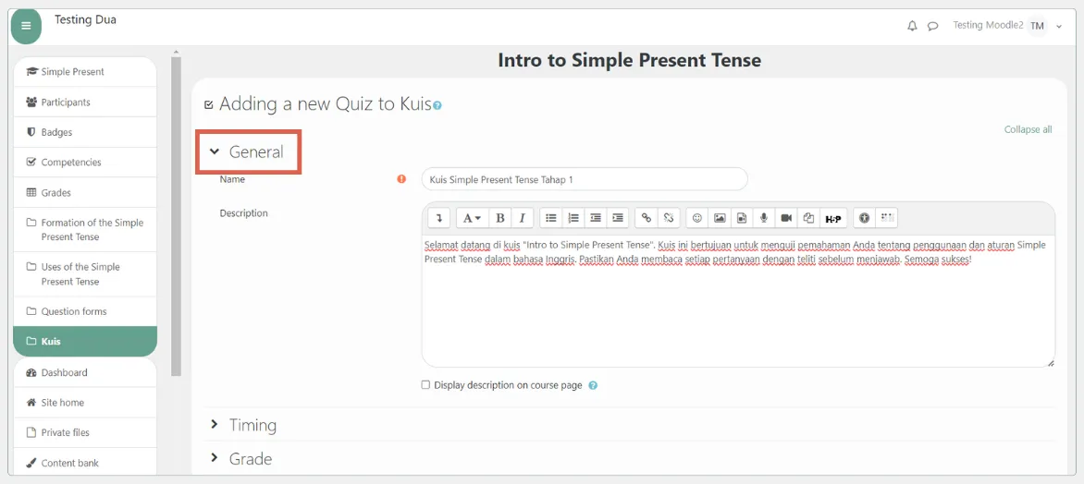Click the Testing Dua site title
Image resolution: width=1084 pixels, height=484 pixels.
point(85,19)
